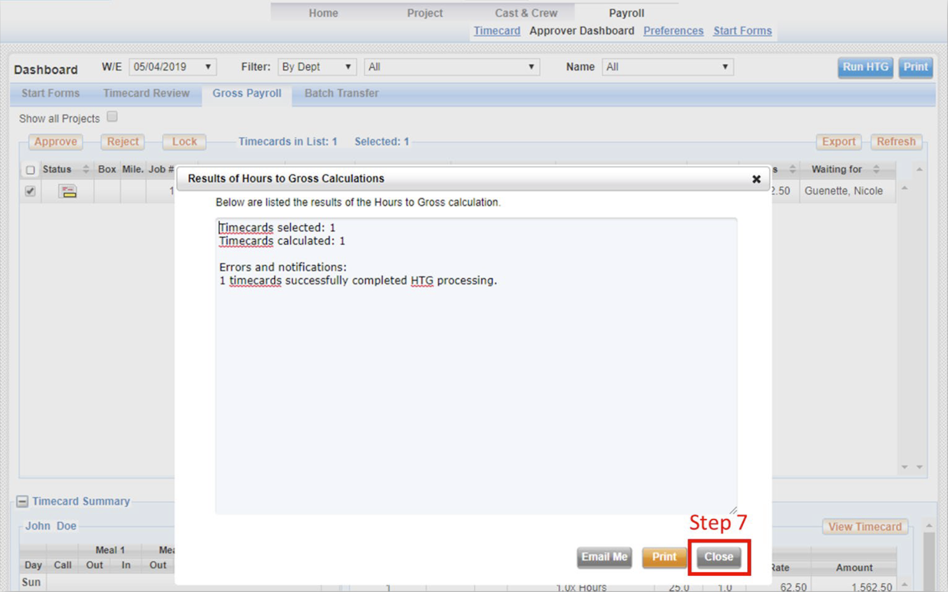
Task: Click the Timecards in List: 1 label
Action: click(x=288, y=142)
